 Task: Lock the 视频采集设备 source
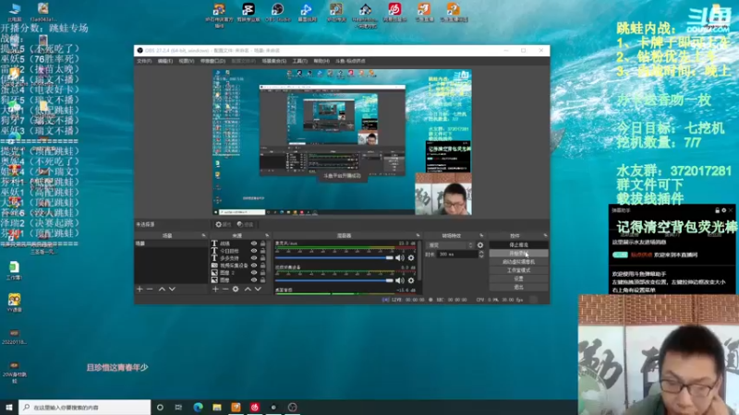point(262,266)
